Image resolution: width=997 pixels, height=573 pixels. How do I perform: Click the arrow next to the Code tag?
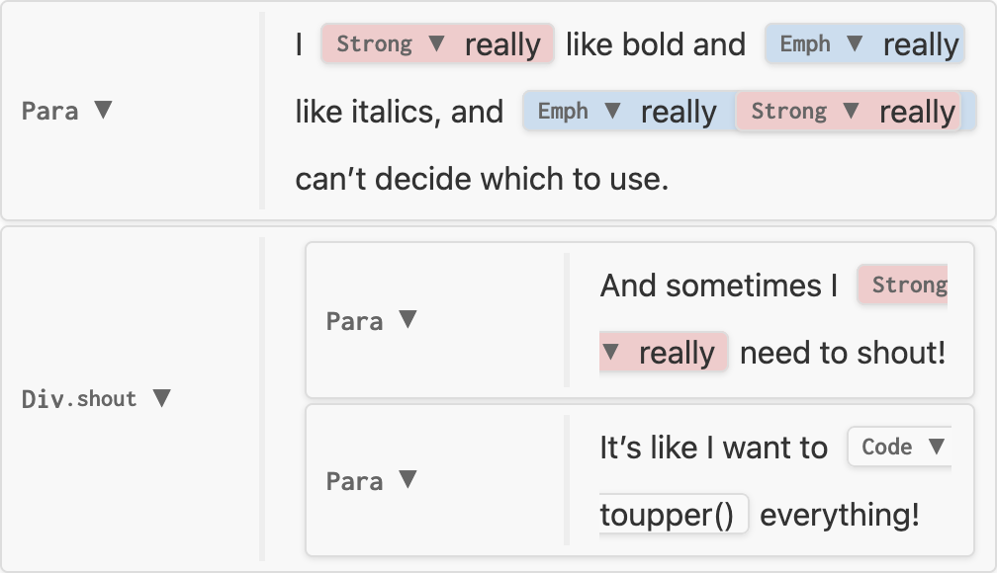point(937,447)
